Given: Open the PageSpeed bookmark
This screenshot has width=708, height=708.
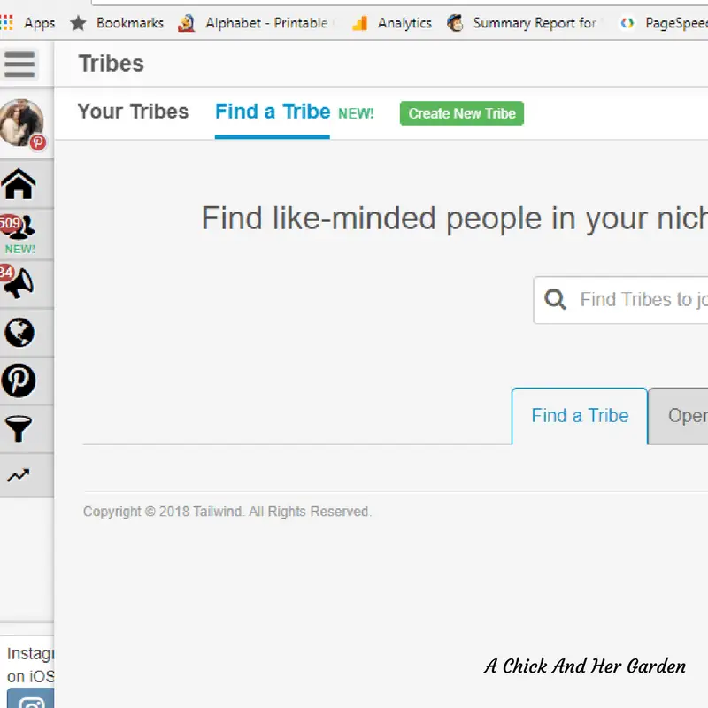Looking at the screenshot, I should point(664,23).
